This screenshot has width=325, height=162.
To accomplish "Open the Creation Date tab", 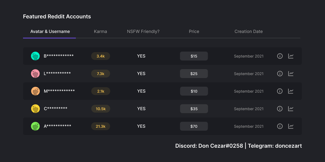I will pos(249,32).
